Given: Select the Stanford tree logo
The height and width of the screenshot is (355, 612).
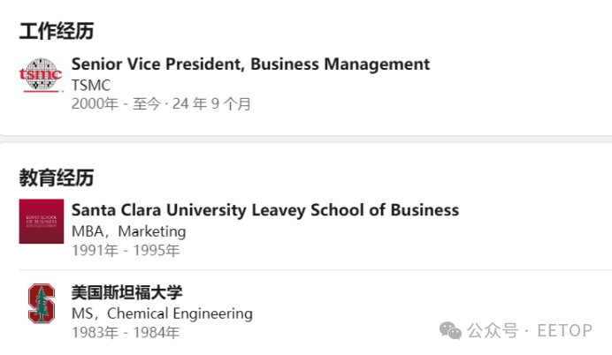Looking at the screenshot, I should (x=42, y=304).
